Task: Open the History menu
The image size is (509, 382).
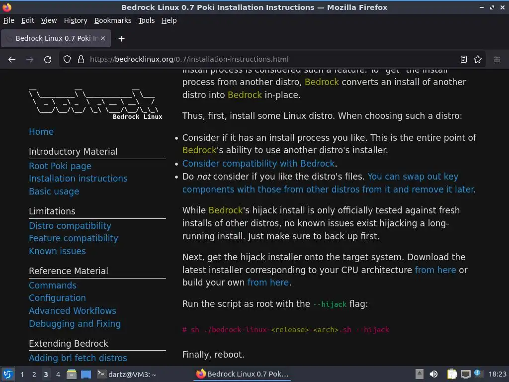Action: pos(76,20)
